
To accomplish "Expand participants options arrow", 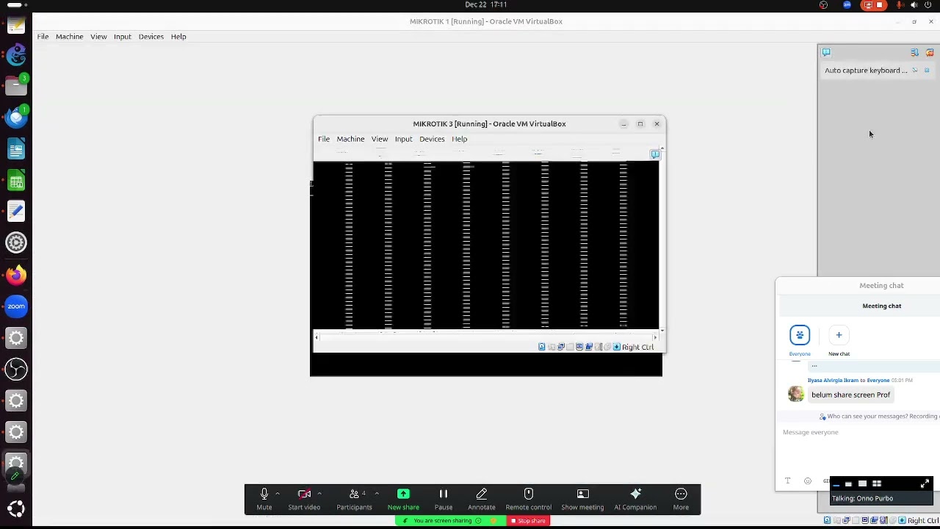I will point(376,494).
